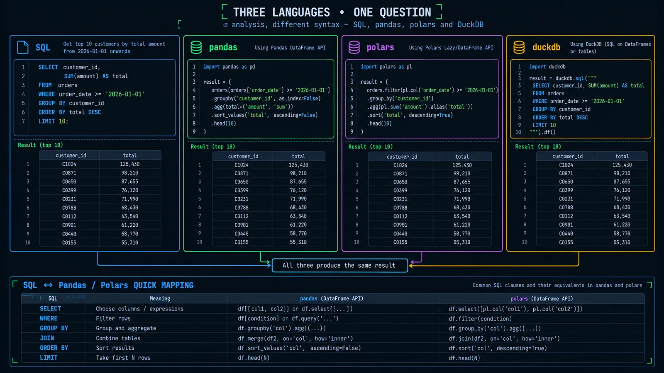The width and height of the screenshot is (664, 373).
Task: Select the 'duckdb' panel title
Action: coord(546,47)
